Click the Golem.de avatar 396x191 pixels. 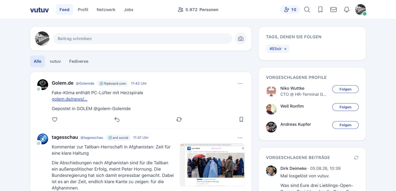coord(43,85)
